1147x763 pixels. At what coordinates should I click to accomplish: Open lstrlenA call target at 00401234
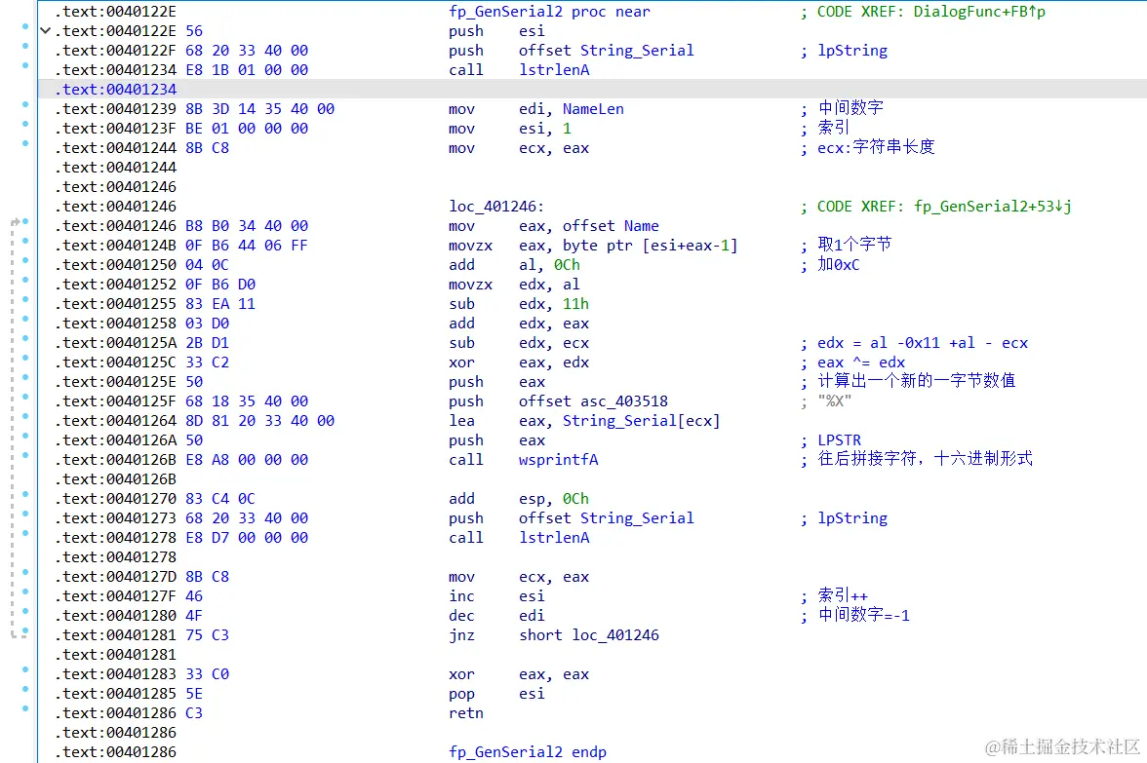coord(554,70)
